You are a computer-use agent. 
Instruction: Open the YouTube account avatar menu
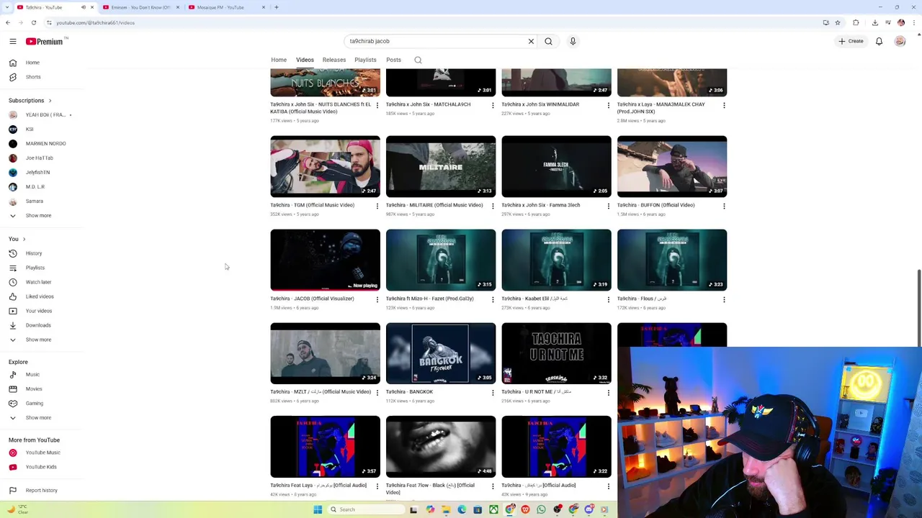click(900, 41)
